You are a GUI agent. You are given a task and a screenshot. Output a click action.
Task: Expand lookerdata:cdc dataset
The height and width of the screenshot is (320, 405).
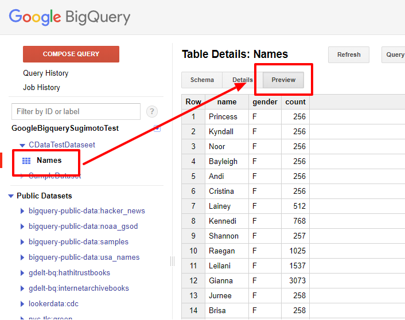point(22,304)
